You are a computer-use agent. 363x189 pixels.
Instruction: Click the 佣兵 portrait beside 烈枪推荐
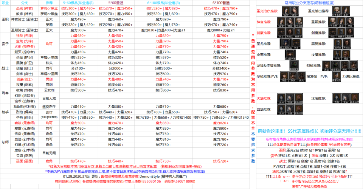coord(345,66)
